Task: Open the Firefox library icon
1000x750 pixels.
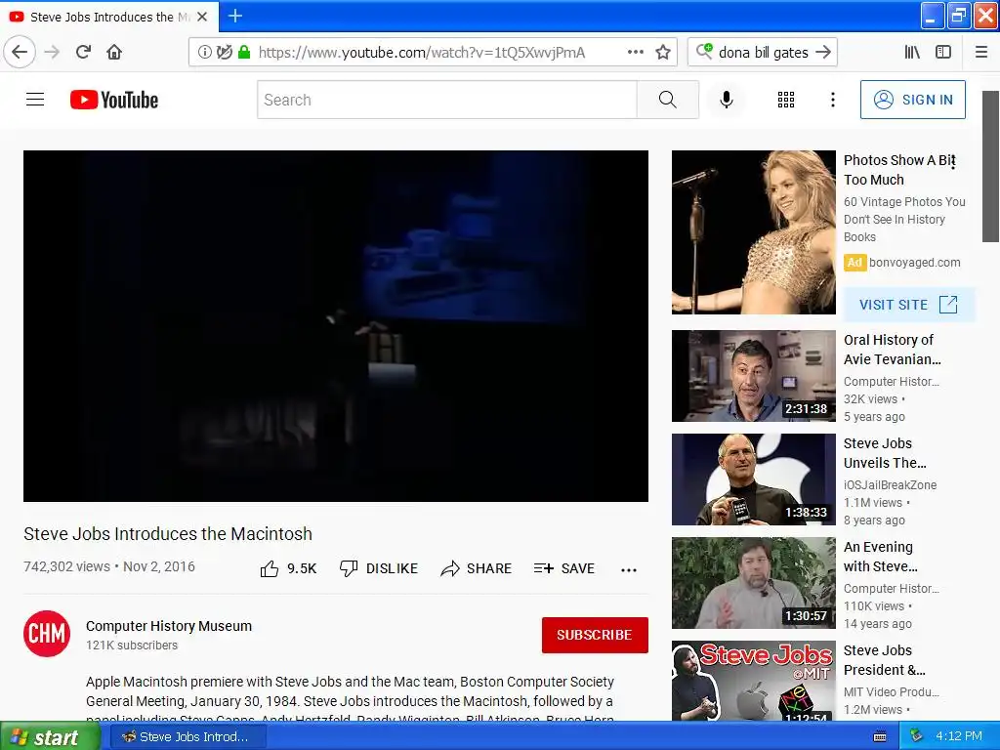Action: (912, 53)
